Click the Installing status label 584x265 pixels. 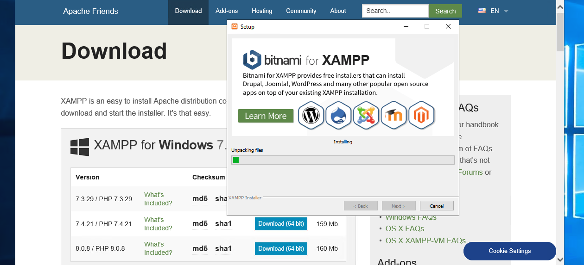[343, 142]
